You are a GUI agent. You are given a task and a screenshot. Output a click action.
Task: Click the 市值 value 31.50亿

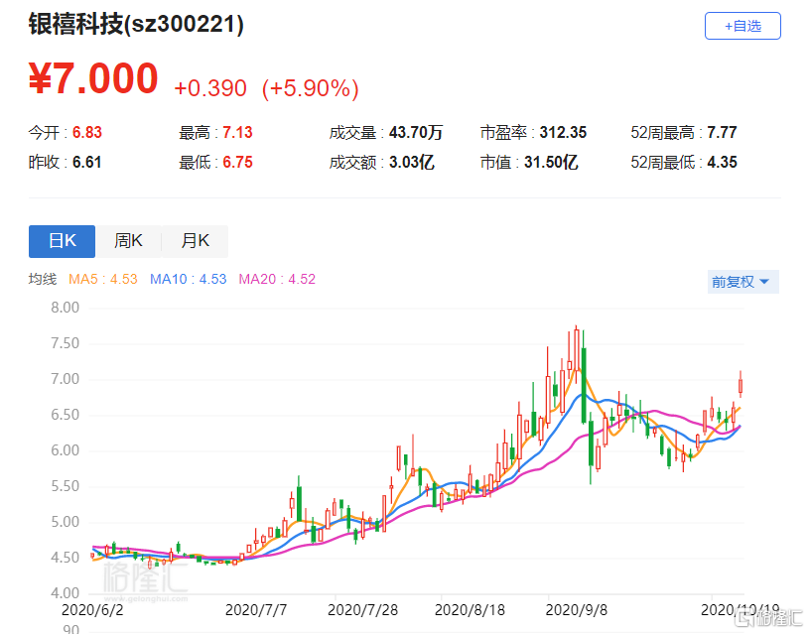[551, 162]
